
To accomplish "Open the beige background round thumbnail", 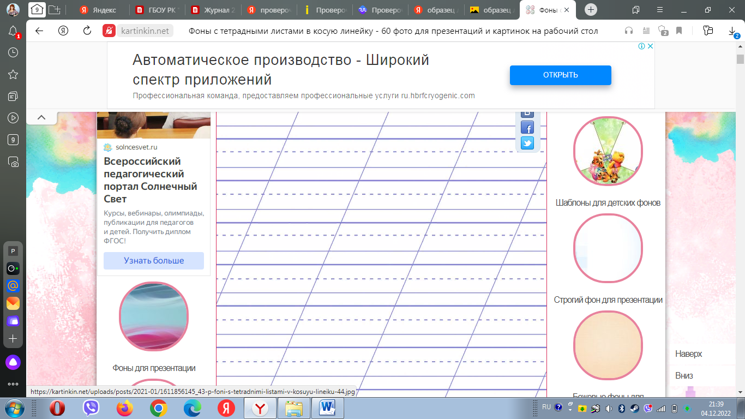I will click(608, 345).
